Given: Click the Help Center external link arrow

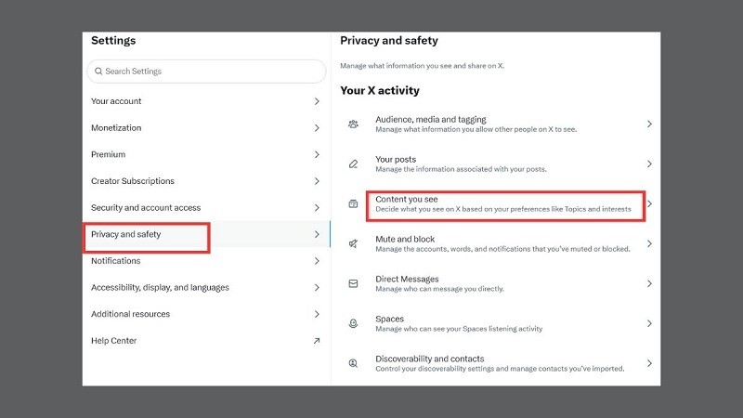Looking at the screenshot, I should [317, 341].
